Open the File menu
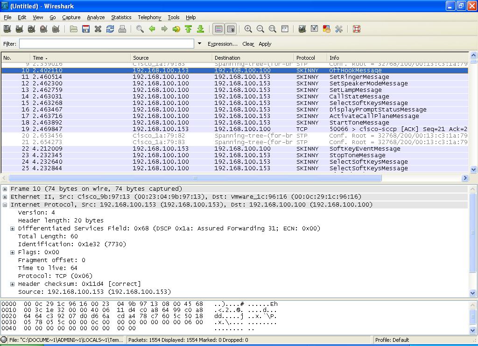Viewport: 478px width, 346px height. [7, 17]
